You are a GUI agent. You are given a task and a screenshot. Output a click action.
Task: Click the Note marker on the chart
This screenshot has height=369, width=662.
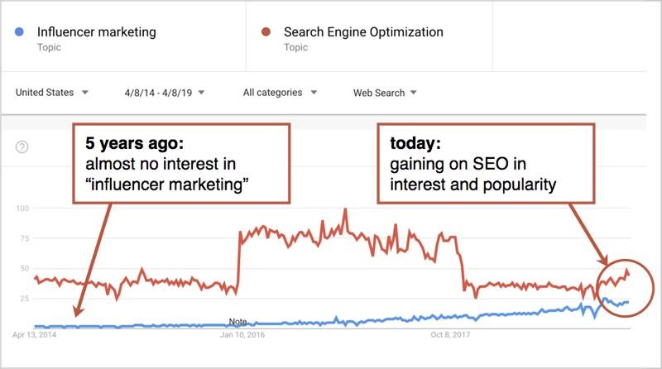coord(237,321)
